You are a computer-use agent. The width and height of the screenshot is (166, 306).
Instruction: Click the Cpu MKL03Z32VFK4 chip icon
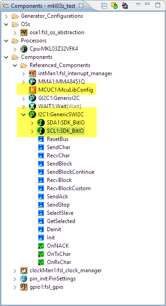pos(24,49)
